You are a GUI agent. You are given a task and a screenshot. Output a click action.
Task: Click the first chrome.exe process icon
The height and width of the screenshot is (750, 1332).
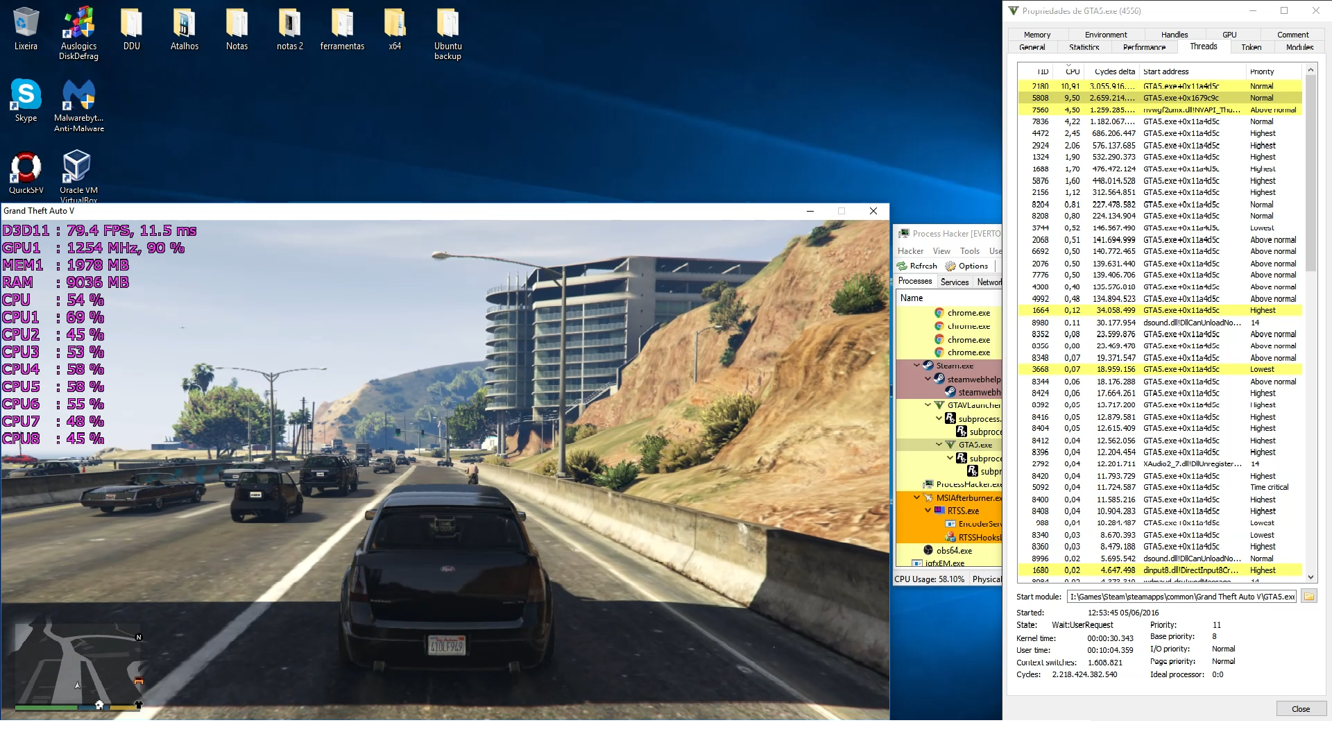point(939,313)
